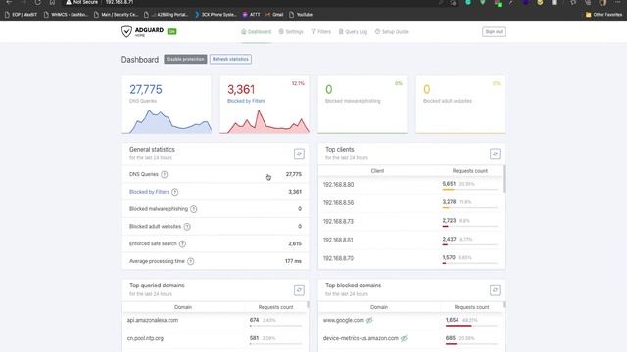Screen dimensions: 627x352
Task: Open the Gmail bookmark
Action: click(x=274, y=15)
